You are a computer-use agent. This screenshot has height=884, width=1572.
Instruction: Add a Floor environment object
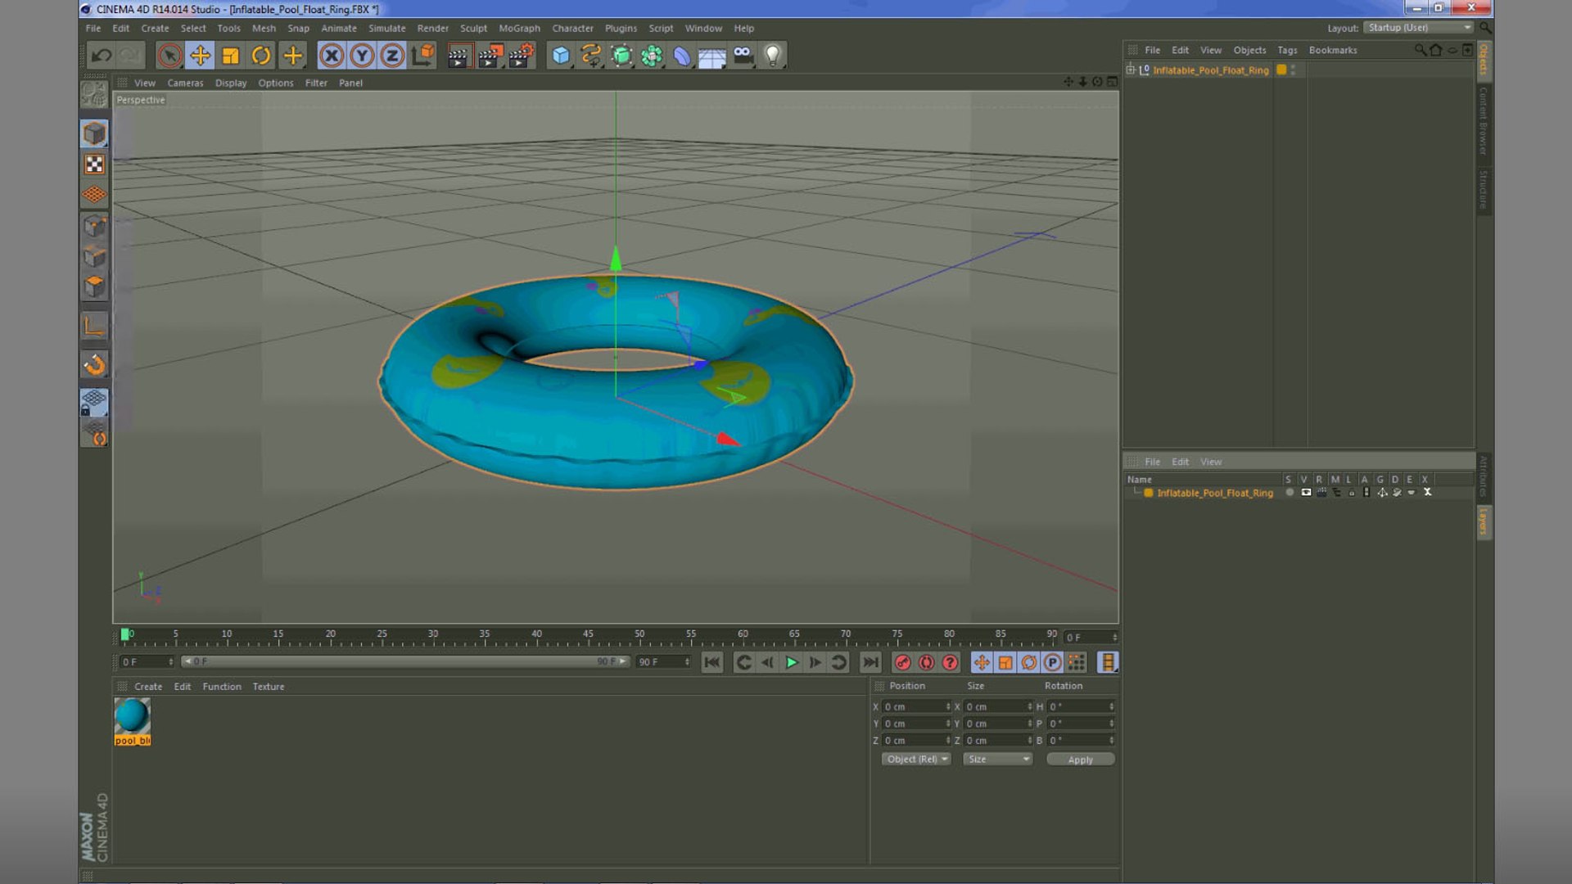(x=712, y=56)
